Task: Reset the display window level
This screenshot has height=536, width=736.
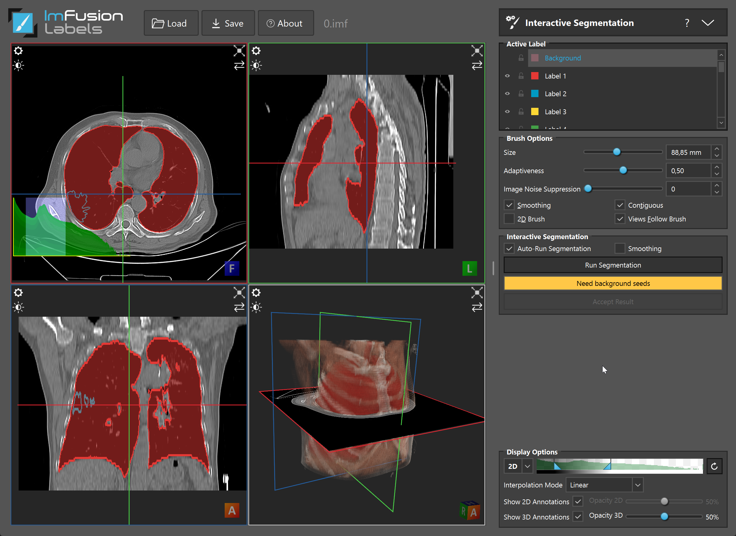Action: (714, 466)
